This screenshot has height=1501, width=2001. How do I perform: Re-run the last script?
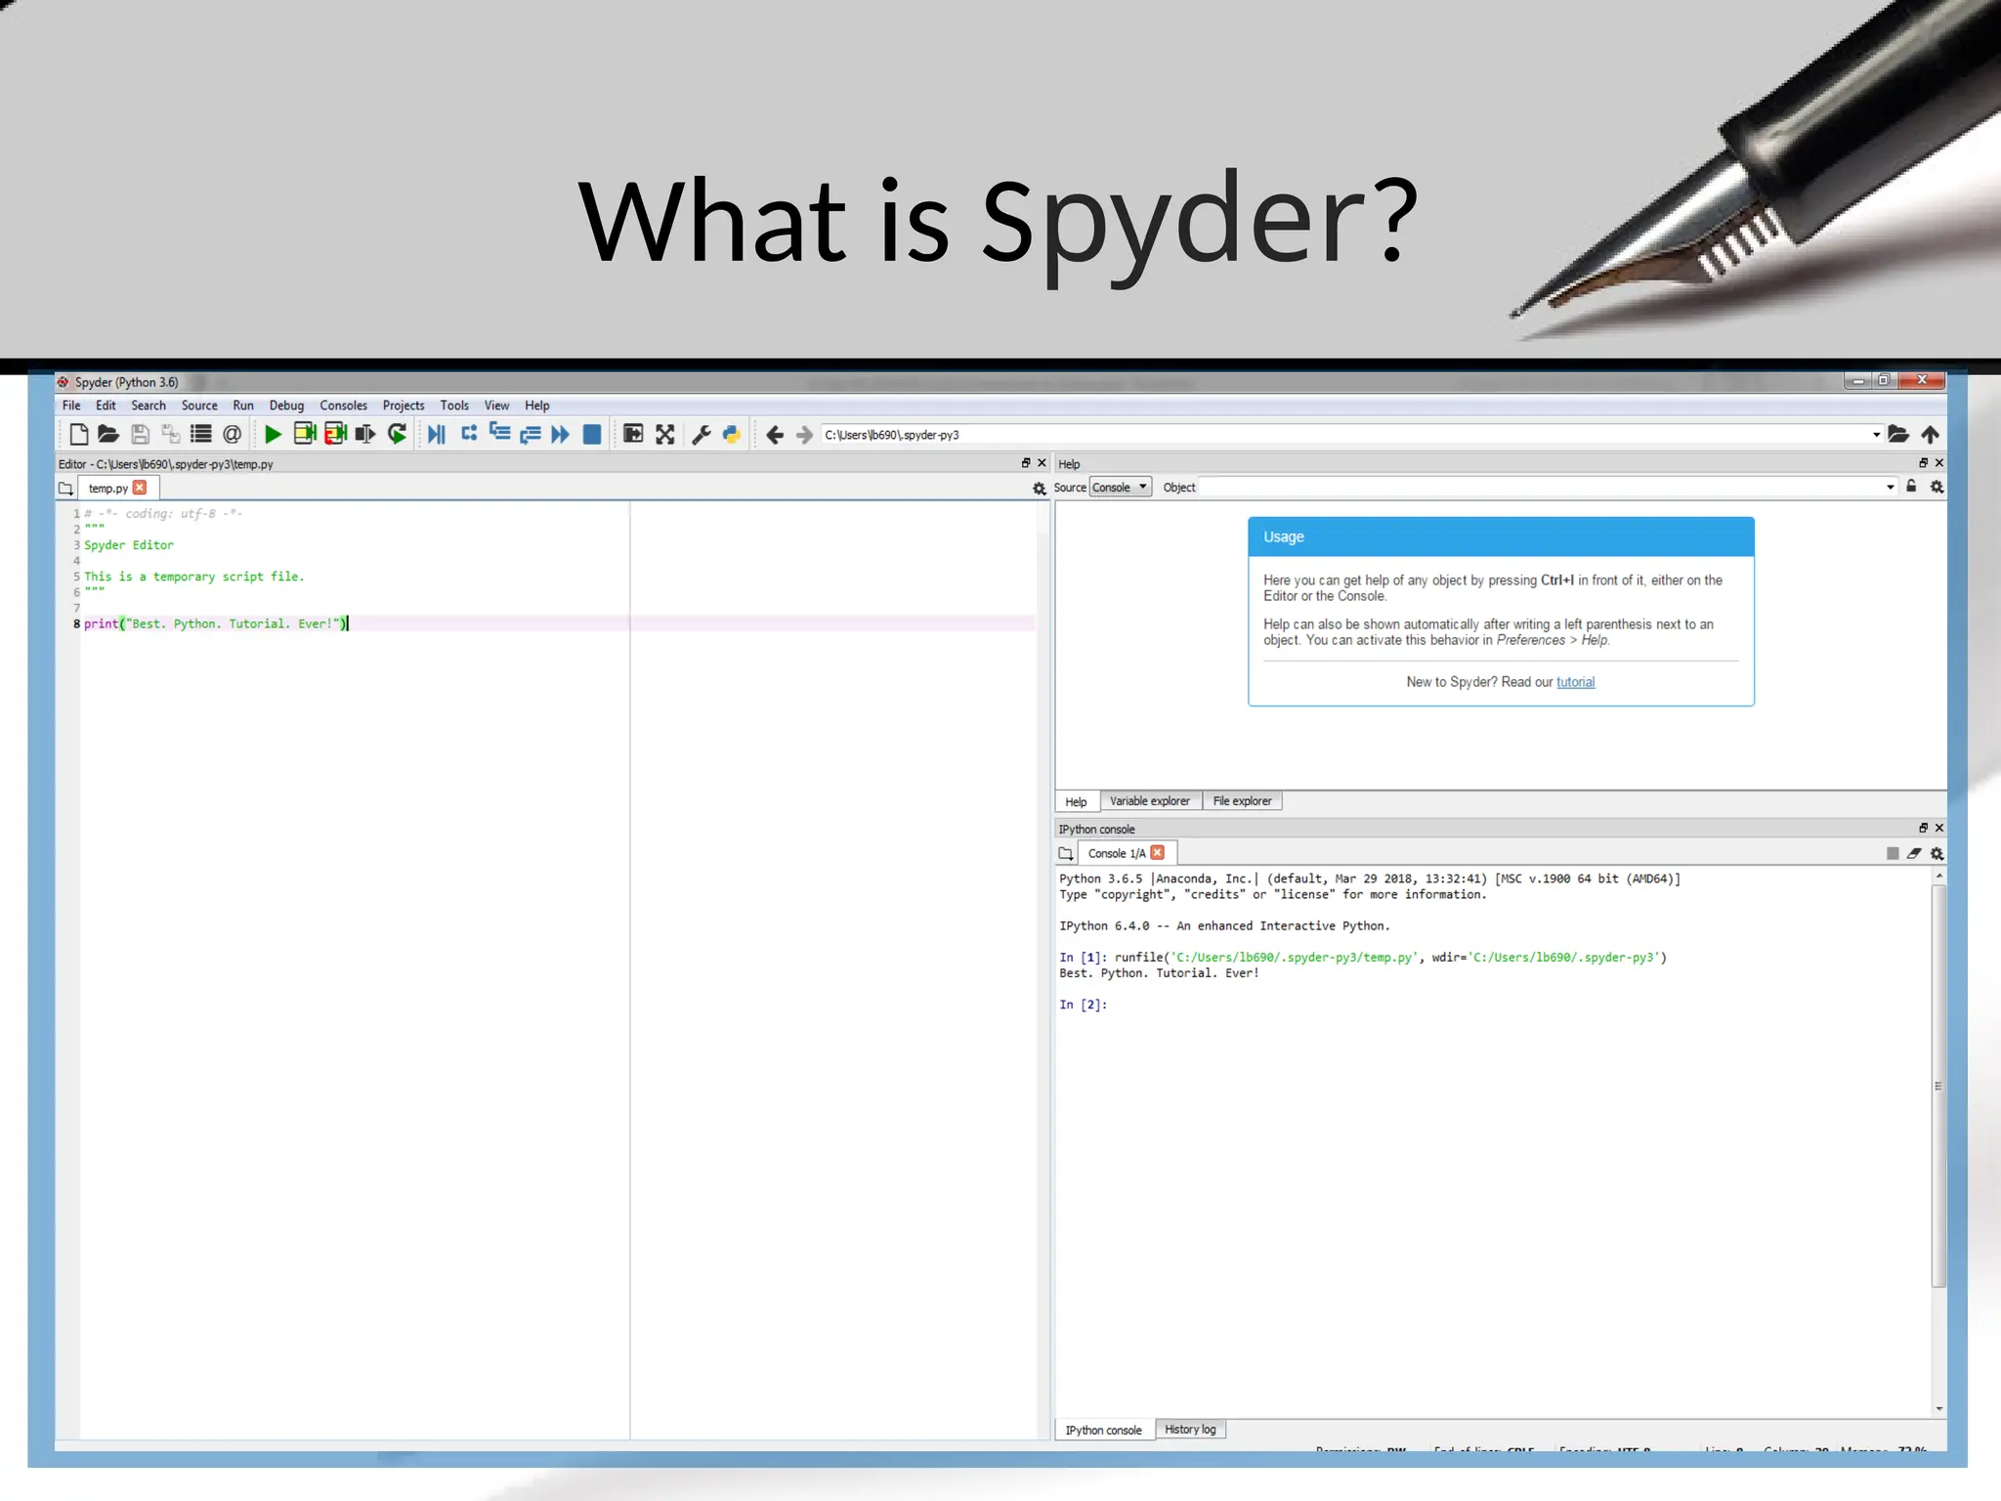click(x=397, y=434)
